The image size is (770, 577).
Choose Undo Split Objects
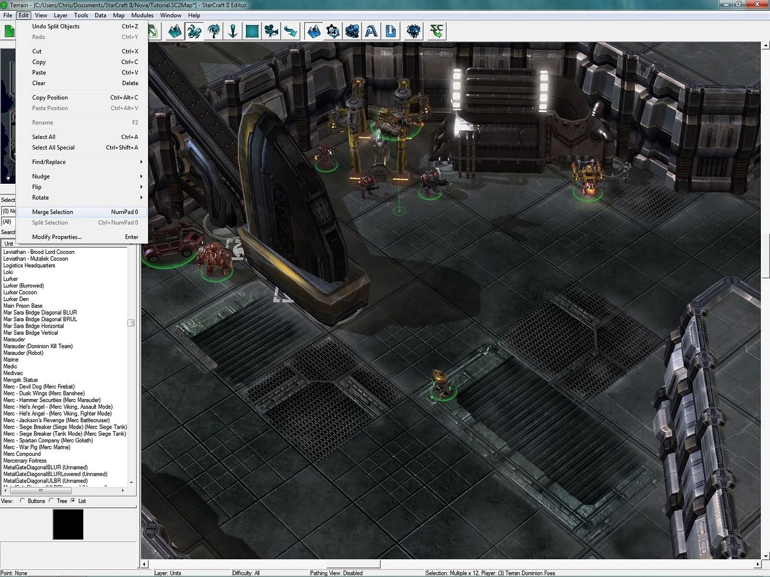(82, 26)
